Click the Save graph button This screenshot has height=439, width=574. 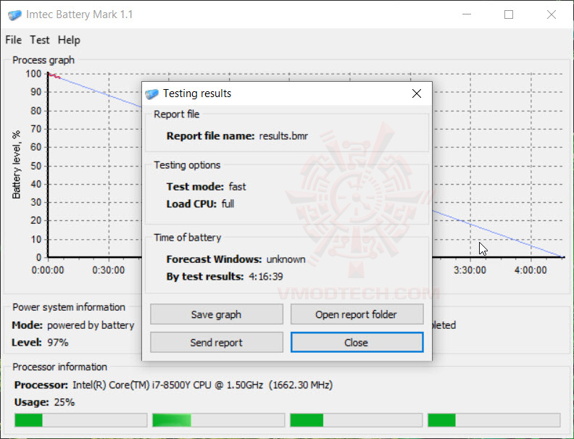[x=217, y=314]
